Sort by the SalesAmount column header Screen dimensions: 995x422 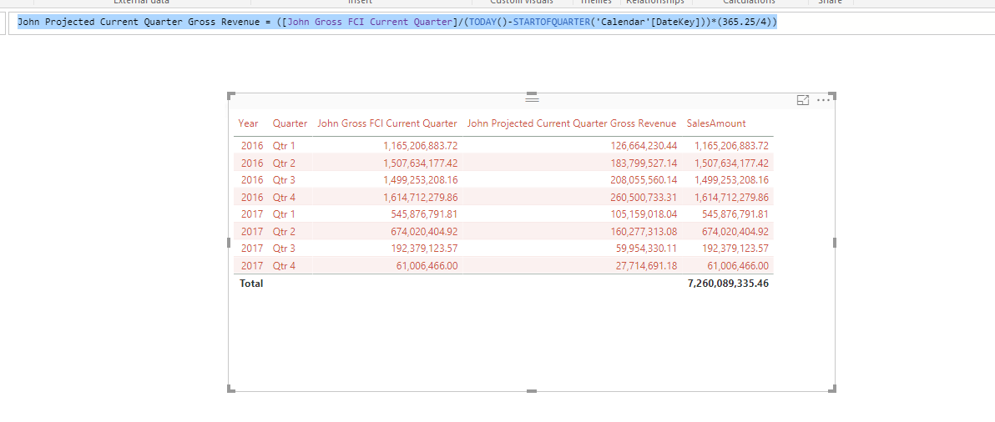click(x=716, y=123)
